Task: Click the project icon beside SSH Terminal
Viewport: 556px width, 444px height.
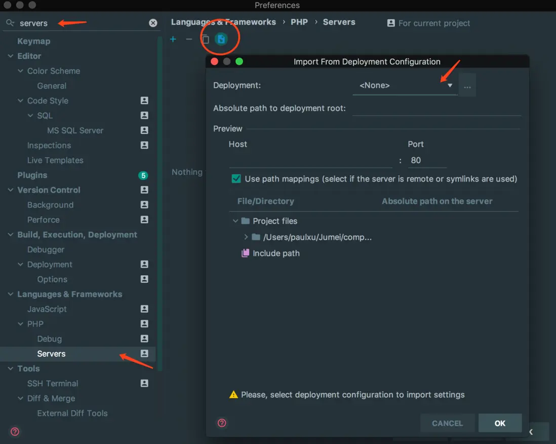Action: click(x=144, y=383)
